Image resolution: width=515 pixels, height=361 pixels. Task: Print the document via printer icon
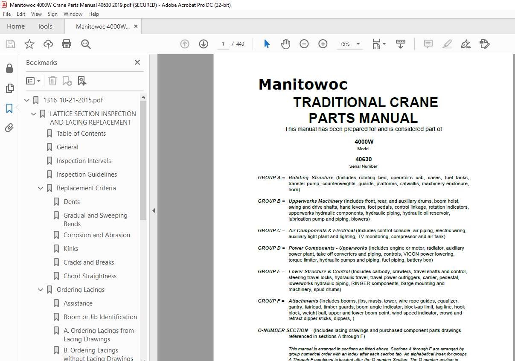(x=67, y=44)
